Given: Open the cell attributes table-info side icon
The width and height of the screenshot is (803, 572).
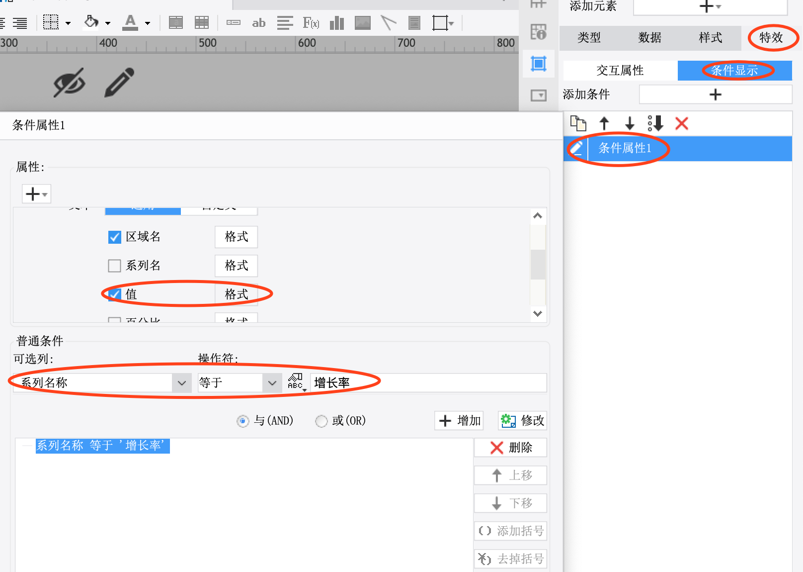Looking at the screenshot, I should tap(538, 32).
